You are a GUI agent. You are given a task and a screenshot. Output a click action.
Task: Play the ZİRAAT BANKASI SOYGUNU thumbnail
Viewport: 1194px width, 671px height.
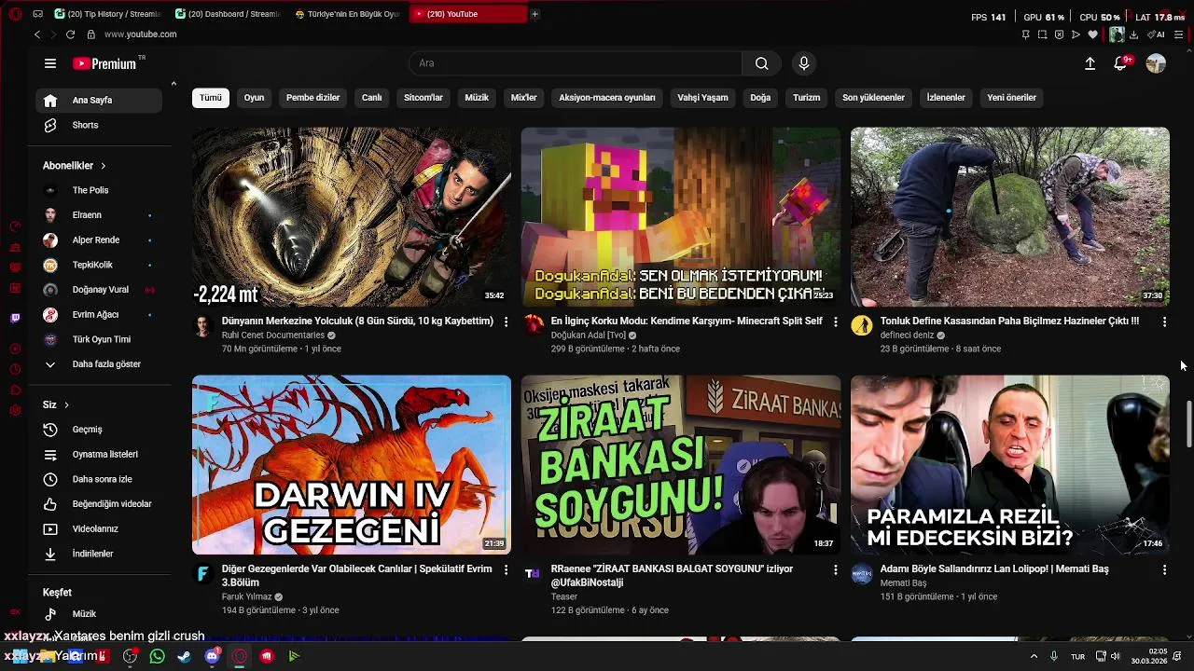[x=681, y=465]
